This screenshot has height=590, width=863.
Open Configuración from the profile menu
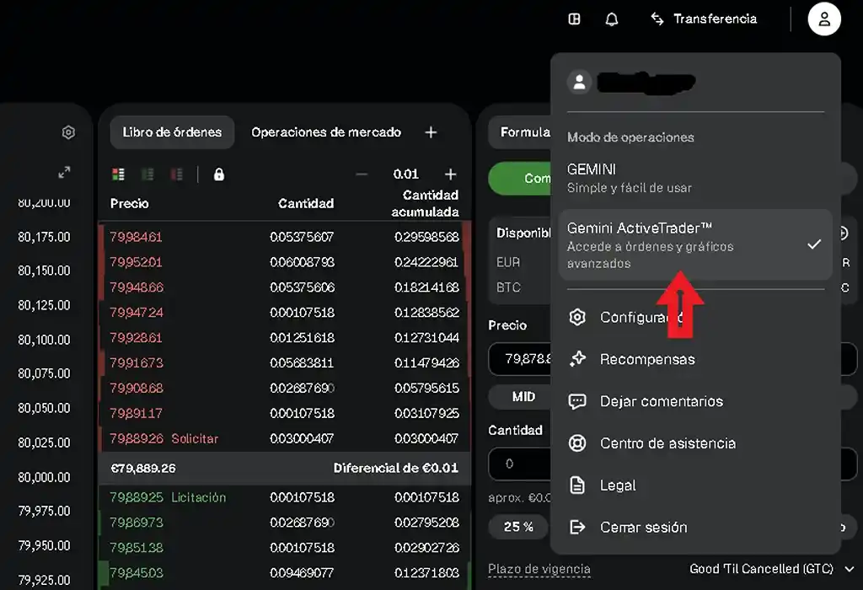click(695, 318)
